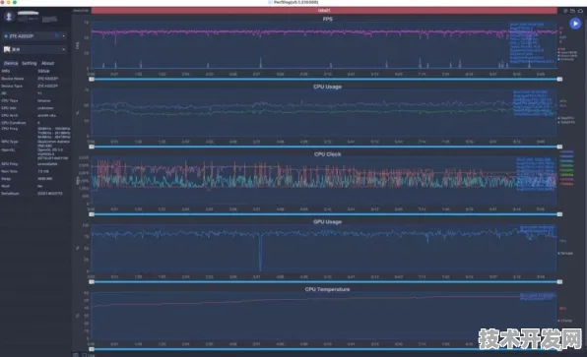Toggle the AppCPU legend item in CPU Usage
587x357 pixels.
(566, 118)
